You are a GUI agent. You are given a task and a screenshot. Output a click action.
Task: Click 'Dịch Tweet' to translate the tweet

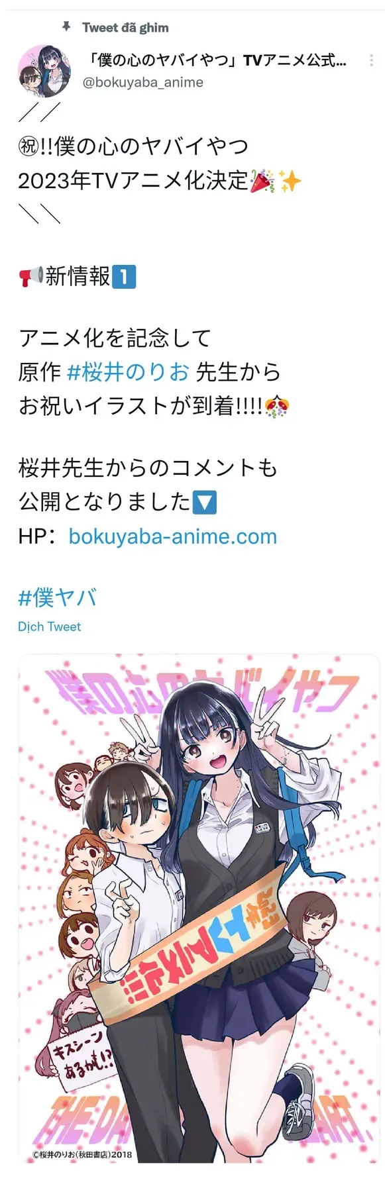(x=49, y=626)
